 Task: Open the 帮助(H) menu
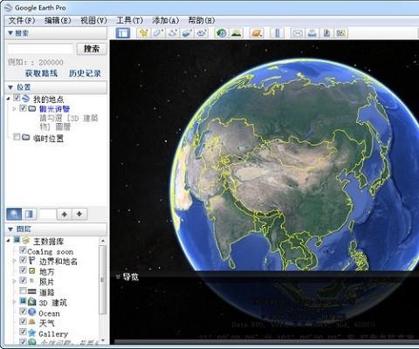point(202,21)
